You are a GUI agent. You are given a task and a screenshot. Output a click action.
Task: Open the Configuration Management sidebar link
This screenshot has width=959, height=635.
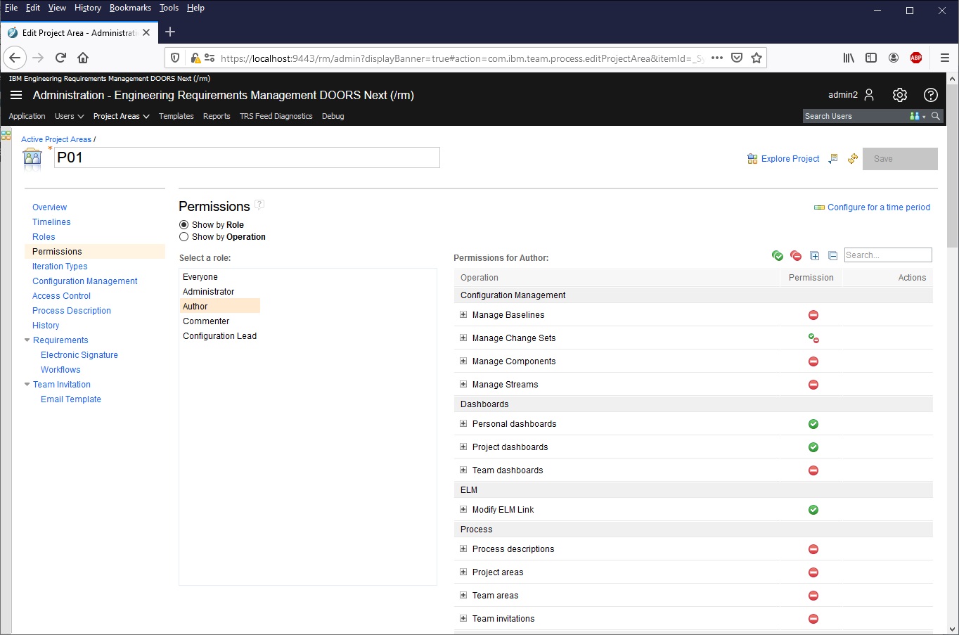tap(85, 281)
